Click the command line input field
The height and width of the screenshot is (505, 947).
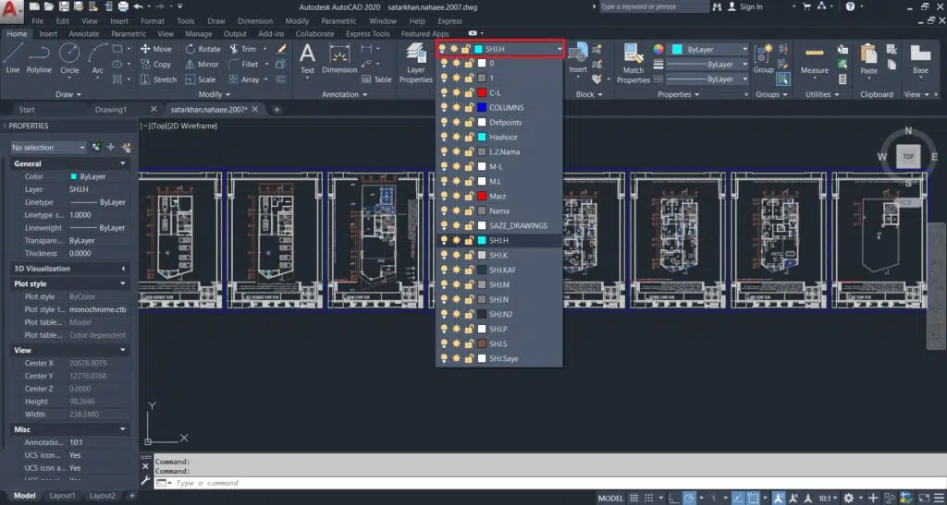point(370,483)
